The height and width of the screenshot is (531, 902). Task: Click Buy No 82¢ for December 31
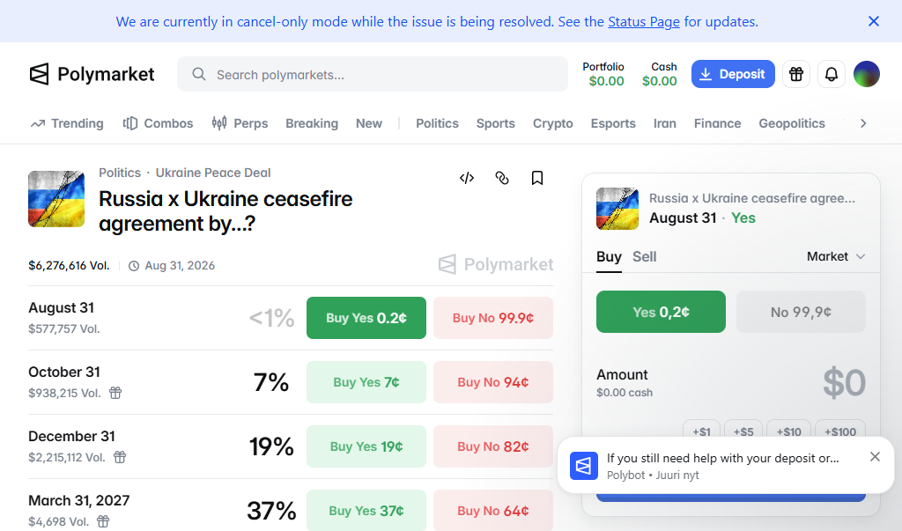[493, 446]
